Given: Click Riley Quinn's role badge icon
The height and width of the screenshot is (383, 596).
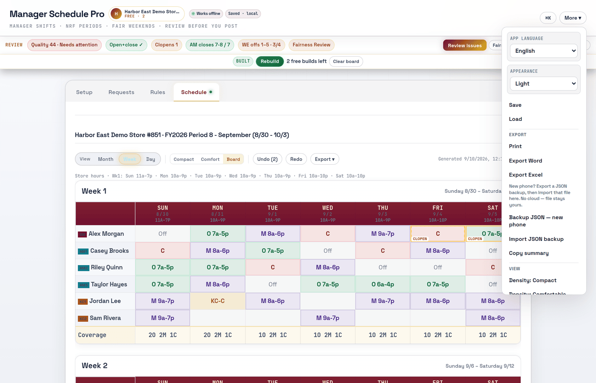Looking at the screenshot, I should (x=83, y=268).
